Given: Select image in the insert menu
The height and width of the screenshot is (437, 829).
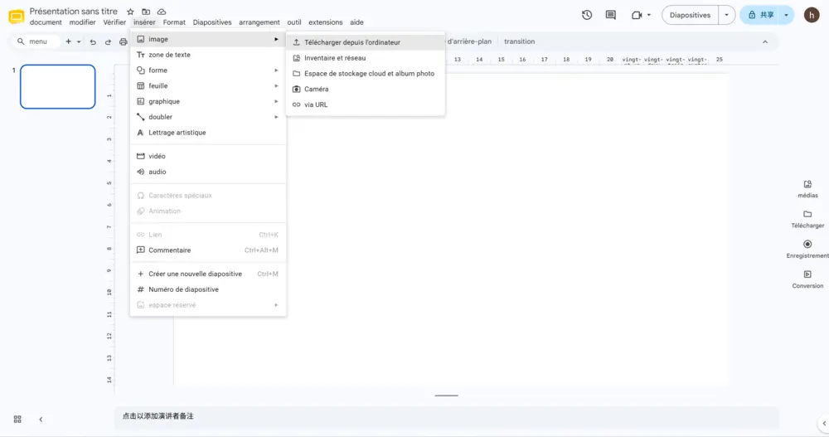Looking at the screenshot, I should [208, 39].
